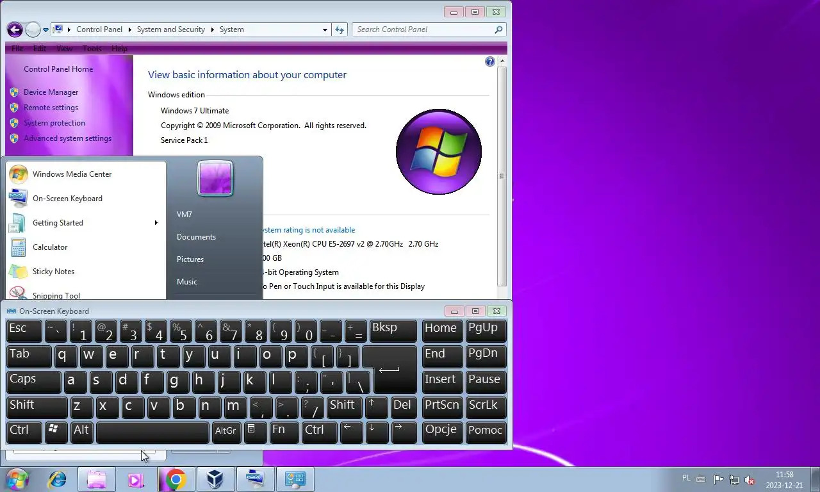Image resolution: width=820 pixels, height=492 pixels.
Task: Go to Control Panel Home
Action: 58,69
